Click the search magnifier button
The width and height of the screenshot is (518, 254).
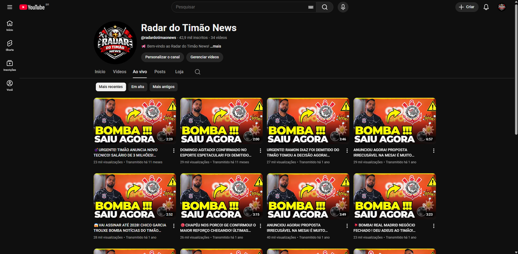tap(325, 7)
